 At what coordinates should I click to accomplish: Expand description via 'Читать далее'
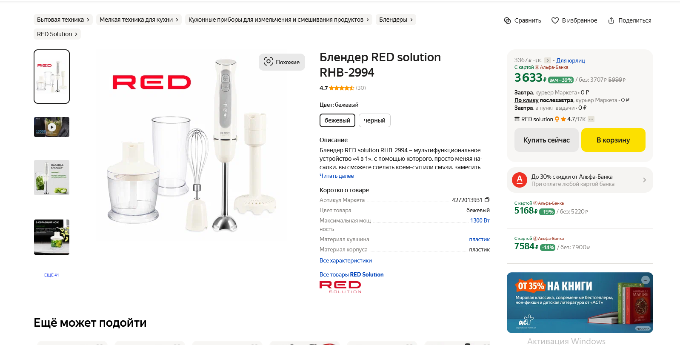(x=337, y=176)
